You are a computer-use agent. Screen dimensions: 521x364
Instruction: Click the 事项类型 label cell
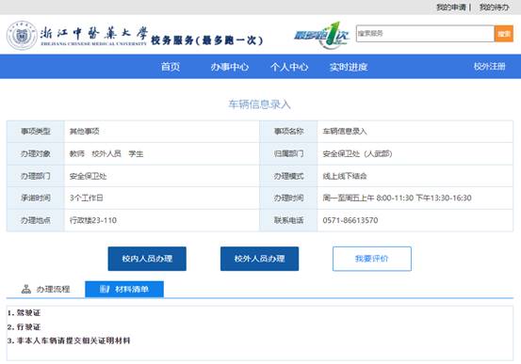pos(36,132)
